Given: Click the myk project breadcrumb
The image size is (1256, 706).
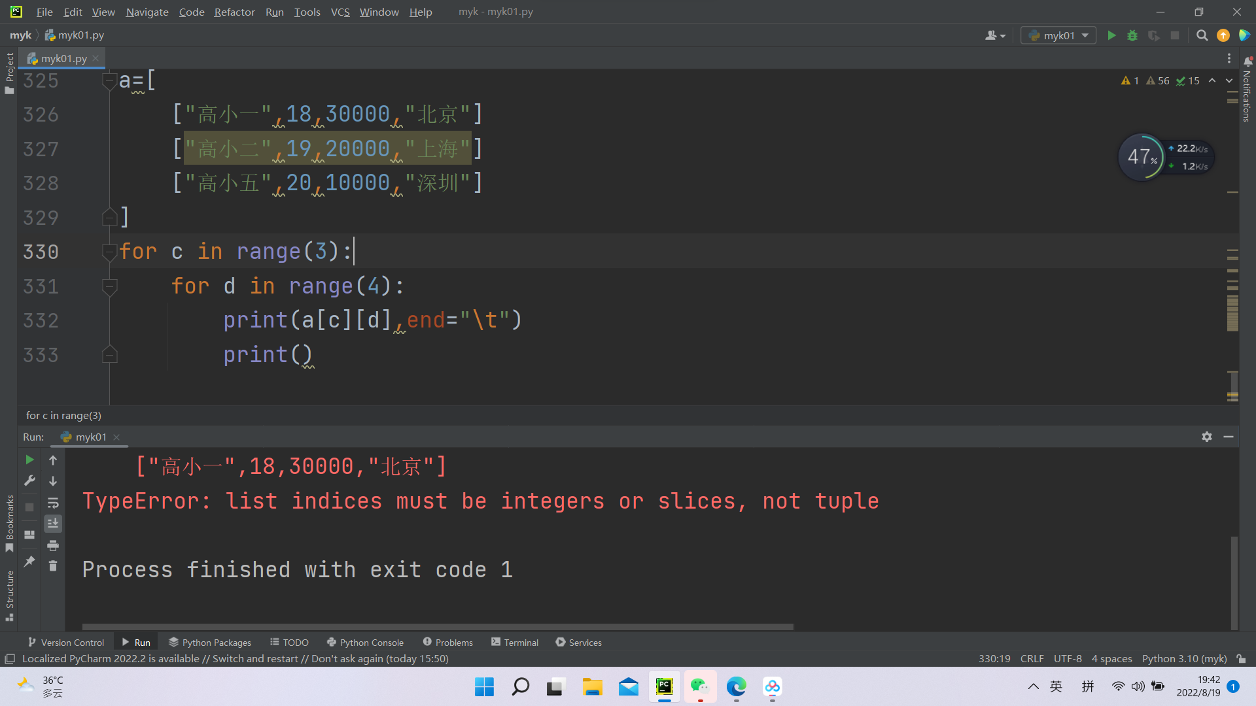Looking at the screenshot, I should click(20, 35).
